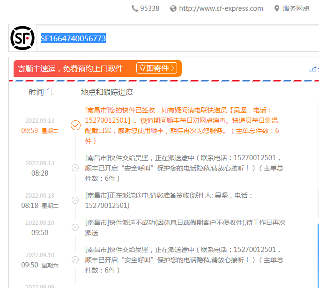The height and width of the screenshot is (288, 319).
Task: Click the 2022.09.10 09:50 快件交给吴坚 message
Action: click(184, 260)
